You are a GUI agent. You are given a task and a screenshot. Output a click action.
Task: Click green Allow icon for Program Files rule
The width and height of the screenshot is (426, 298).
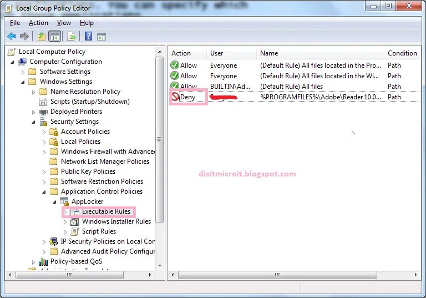pos(174,65)
